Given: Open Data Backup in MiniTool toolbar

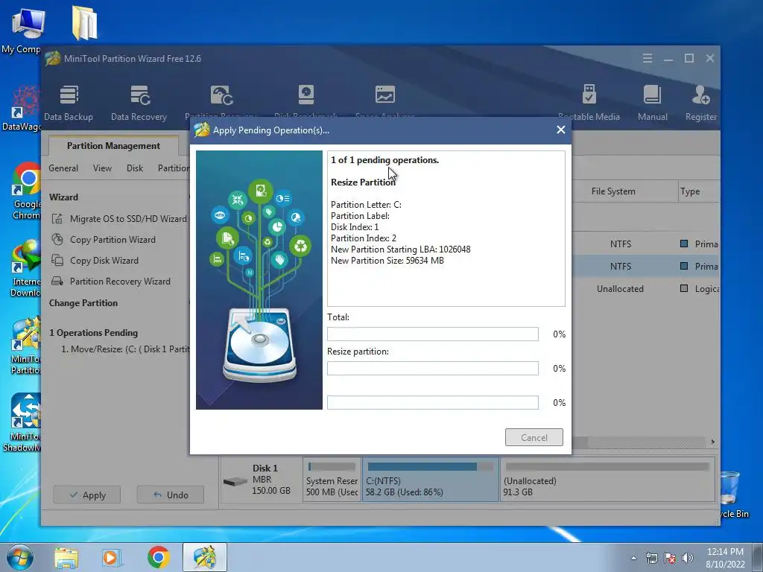Looking at the screenshot, I should pos(69,103).
